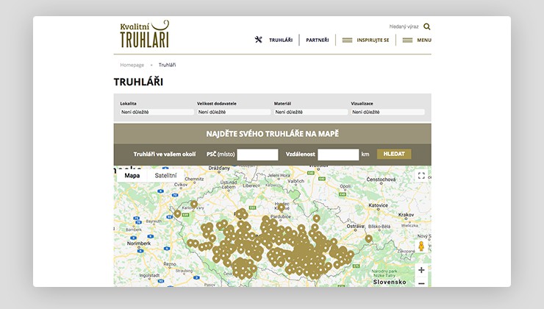The image size is (544, 309).
Task: Click the Norimberk label on map
Action: tap(139, 244)
